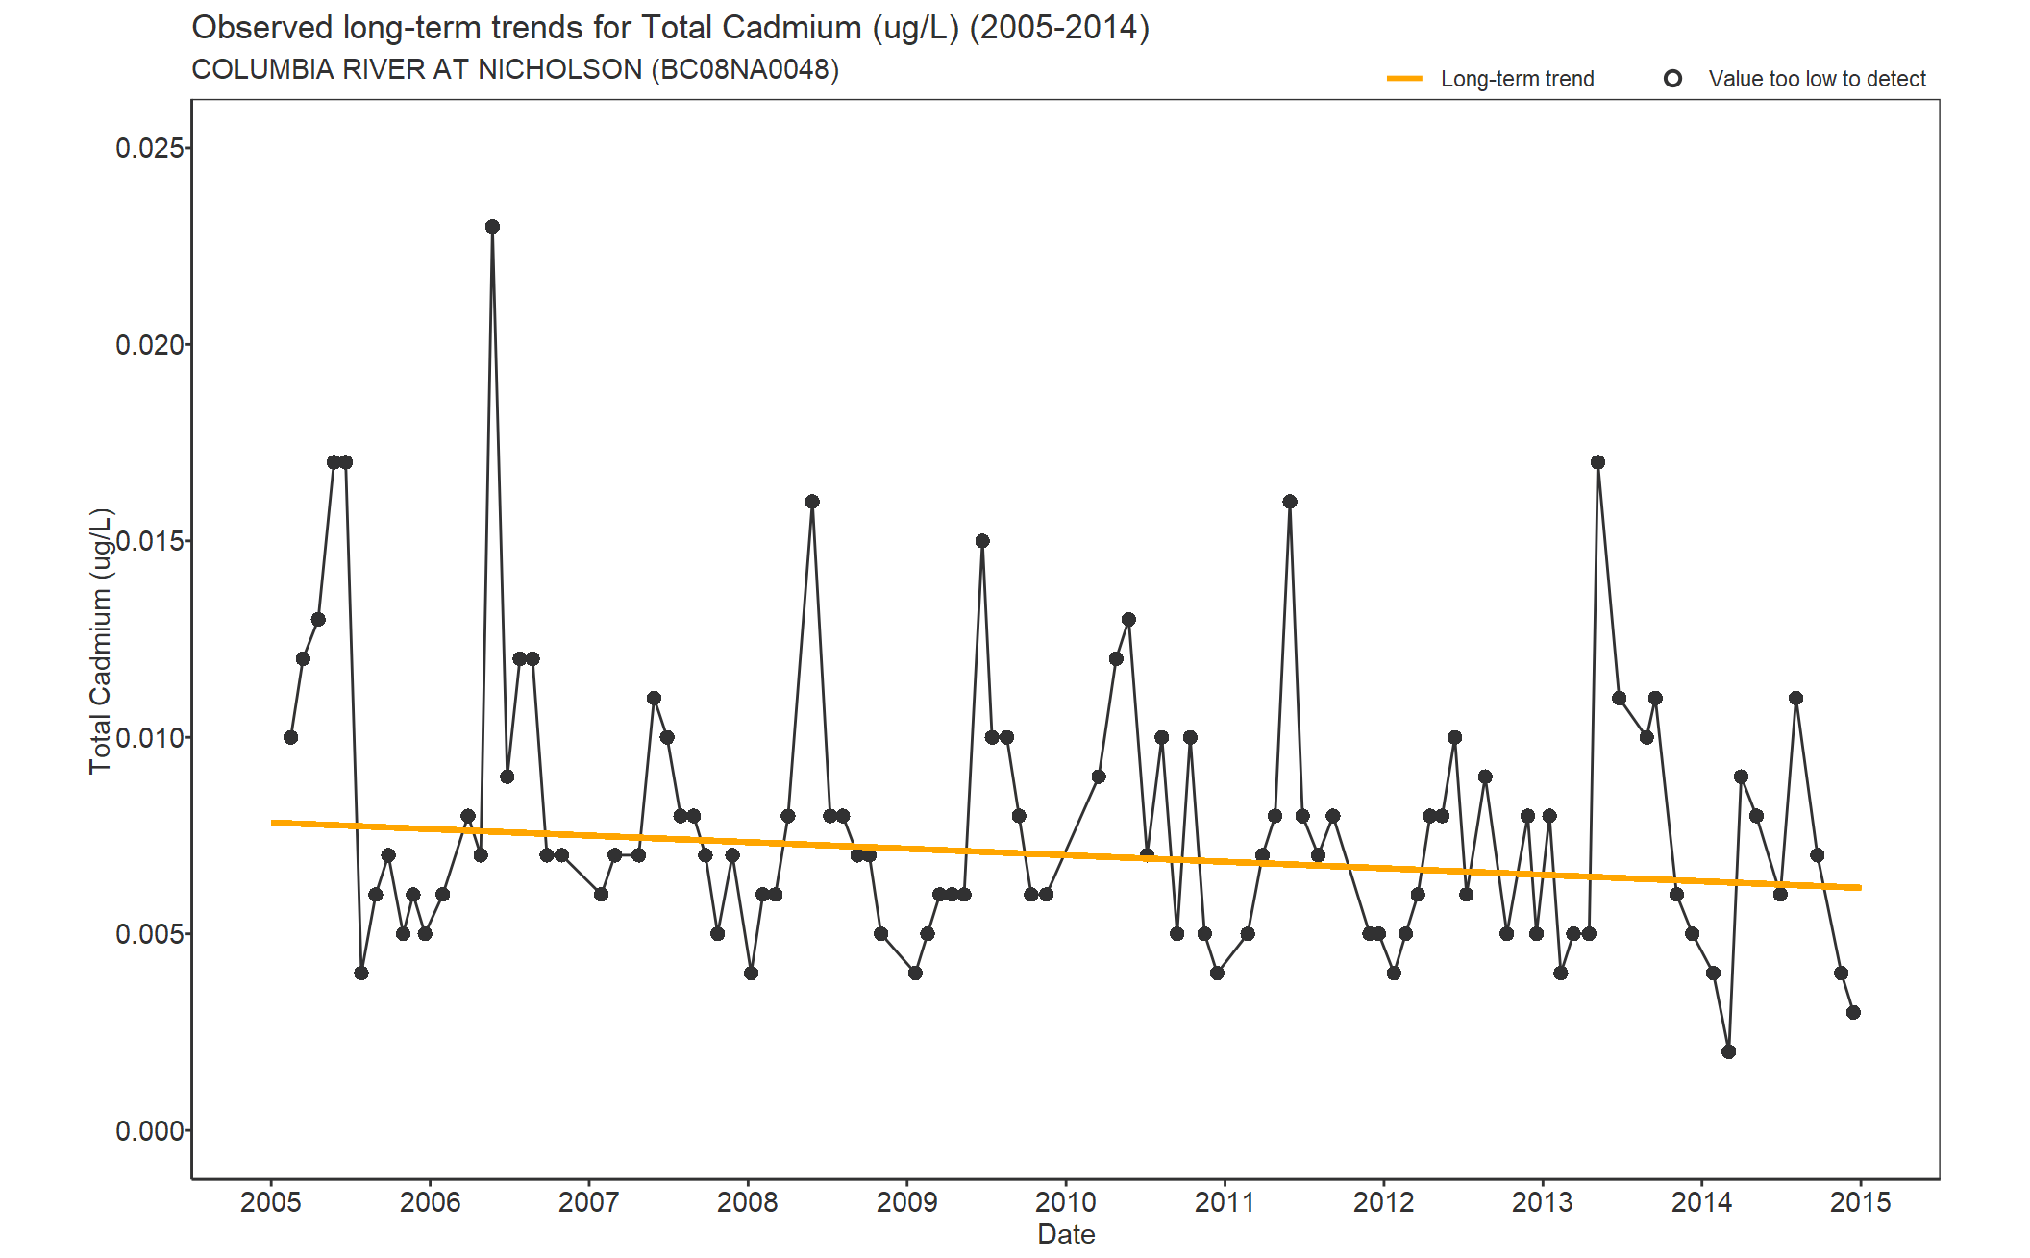The image size is (2030, 1258).
Task: Click the x-axis label 2011
Action: (x=1225, y=1202)
